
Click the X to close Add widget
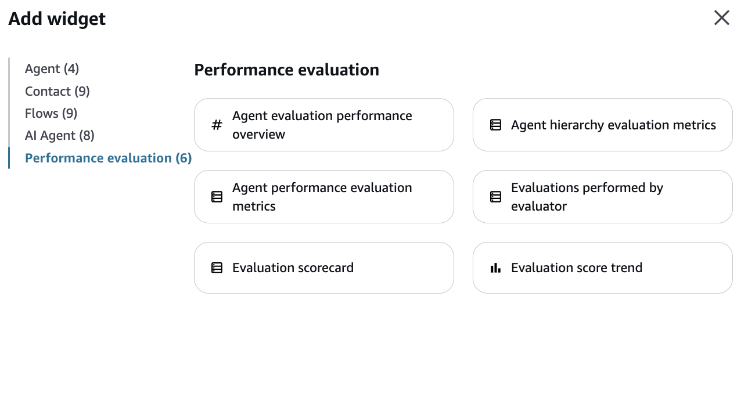pos(721,17)
